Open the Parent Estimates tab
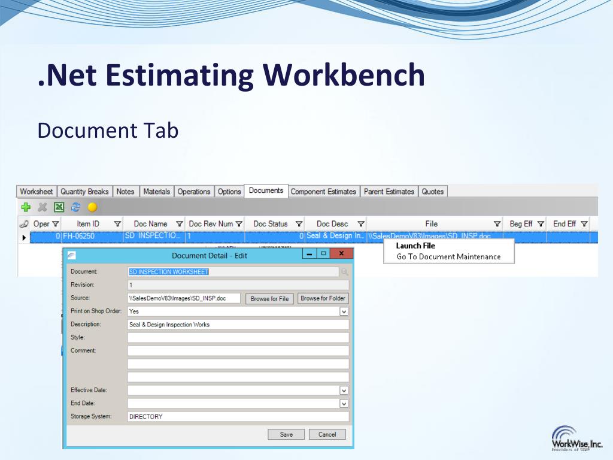Screen dimensions: 613x460 (x=389, y=192)
